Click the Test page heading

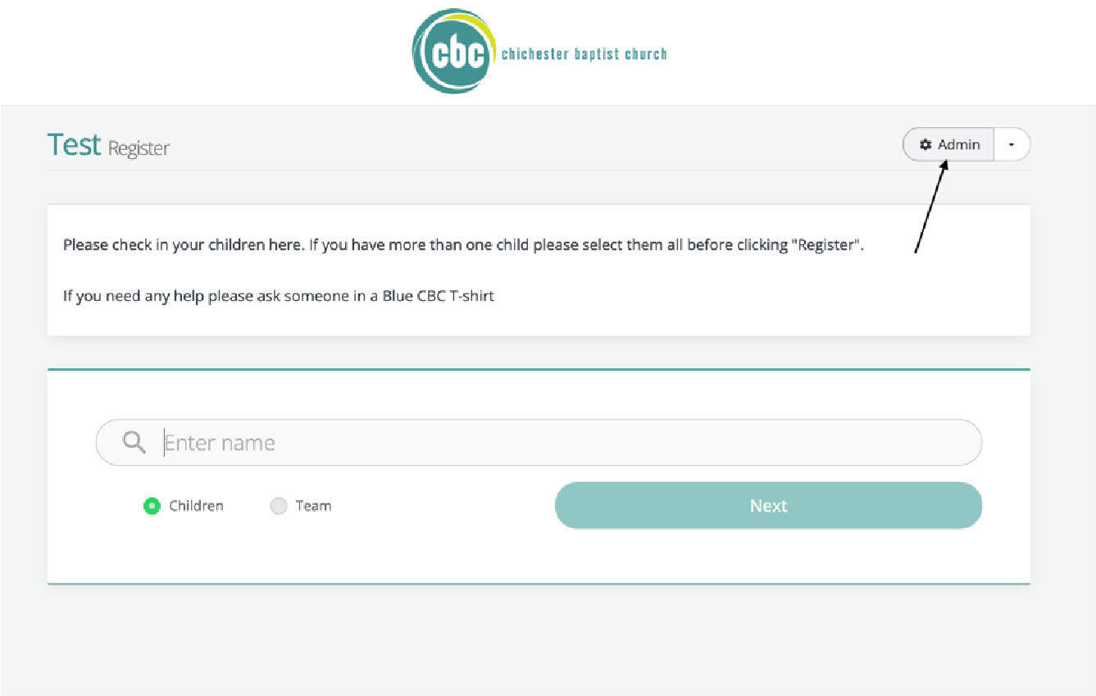(x=74, y=145)
